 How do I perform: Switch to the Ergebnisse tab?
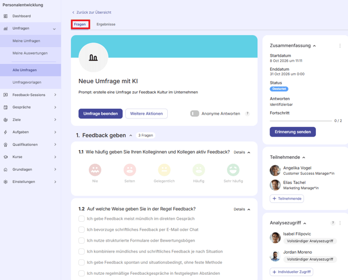click(x=106, y=24)
